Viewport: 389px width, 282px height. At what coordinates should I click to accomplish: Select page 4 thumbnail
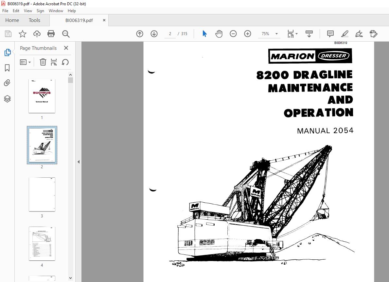point(42,243)
